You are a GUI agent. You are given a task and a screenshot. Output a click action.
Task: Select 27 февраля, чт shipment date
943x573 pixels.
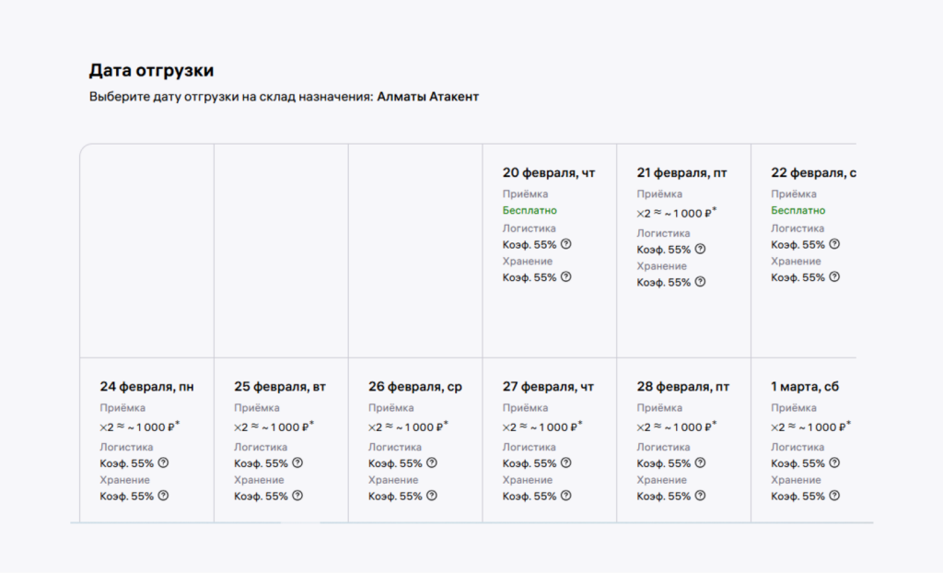(549, 387)
